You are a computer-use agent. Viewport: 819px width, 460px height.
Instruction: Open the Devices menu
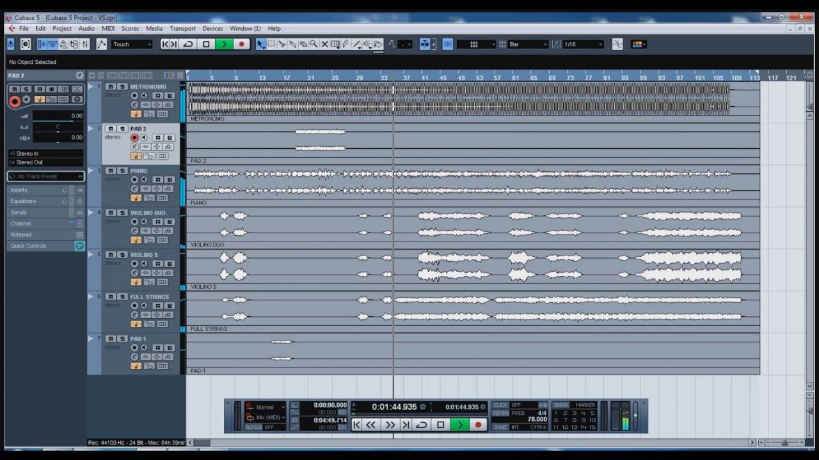[212, 29]
